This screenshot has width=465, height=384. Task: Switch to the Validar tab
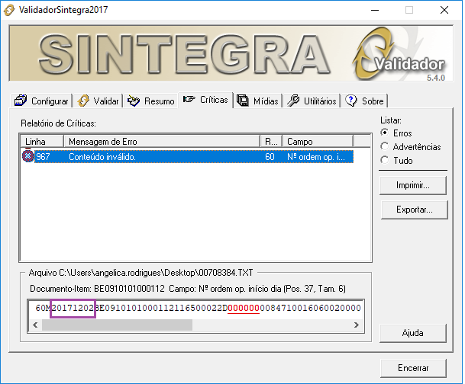[x=98, y=101]
